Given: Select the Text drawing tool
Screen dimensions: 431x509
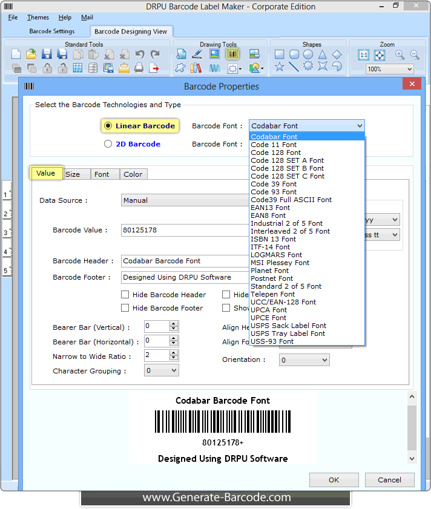Looking at the screenshot, I should [181, 54].
